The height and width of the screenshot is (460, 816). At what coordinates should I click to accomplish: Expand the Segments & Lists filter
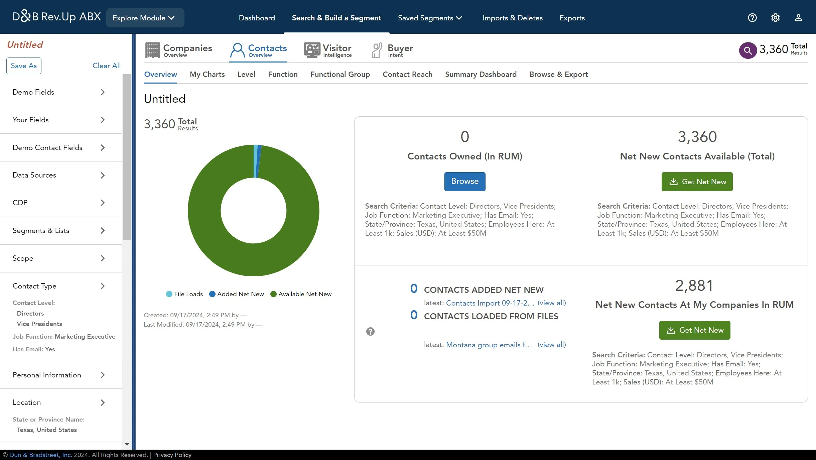pyautogui.click(x=61, y=231)
